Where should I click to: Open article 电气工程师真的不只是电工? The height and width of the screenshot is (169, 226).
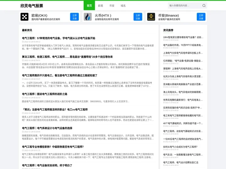60,75
